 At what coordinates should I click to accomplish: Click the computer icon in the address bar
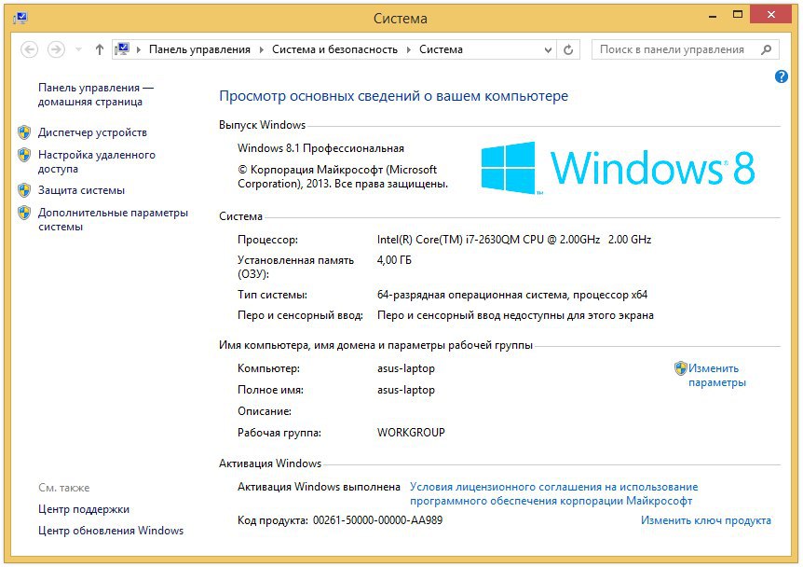[122, 49]
